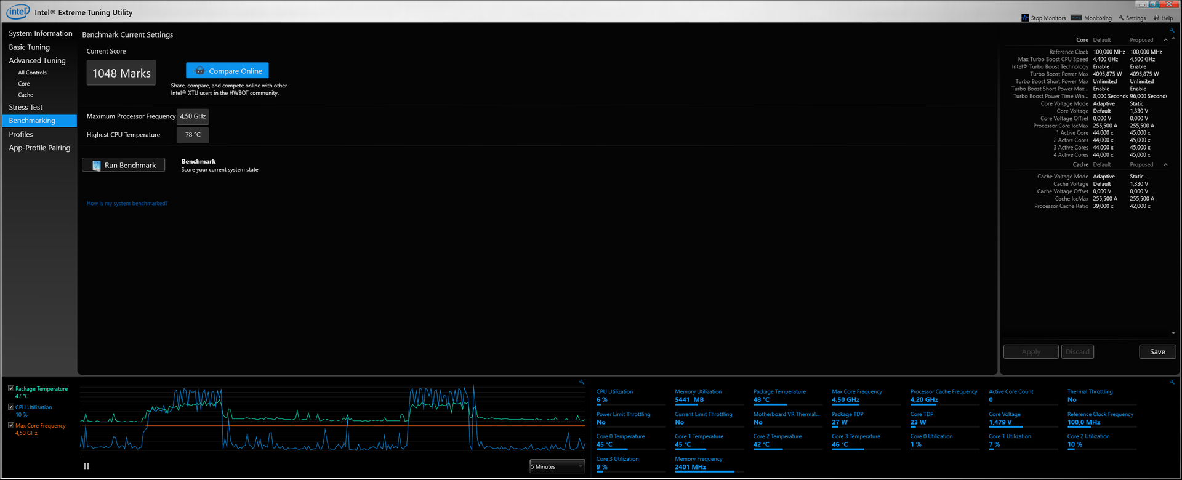Open the Monitoring view icon
1182x480 pixels.
pos(1076,18)
